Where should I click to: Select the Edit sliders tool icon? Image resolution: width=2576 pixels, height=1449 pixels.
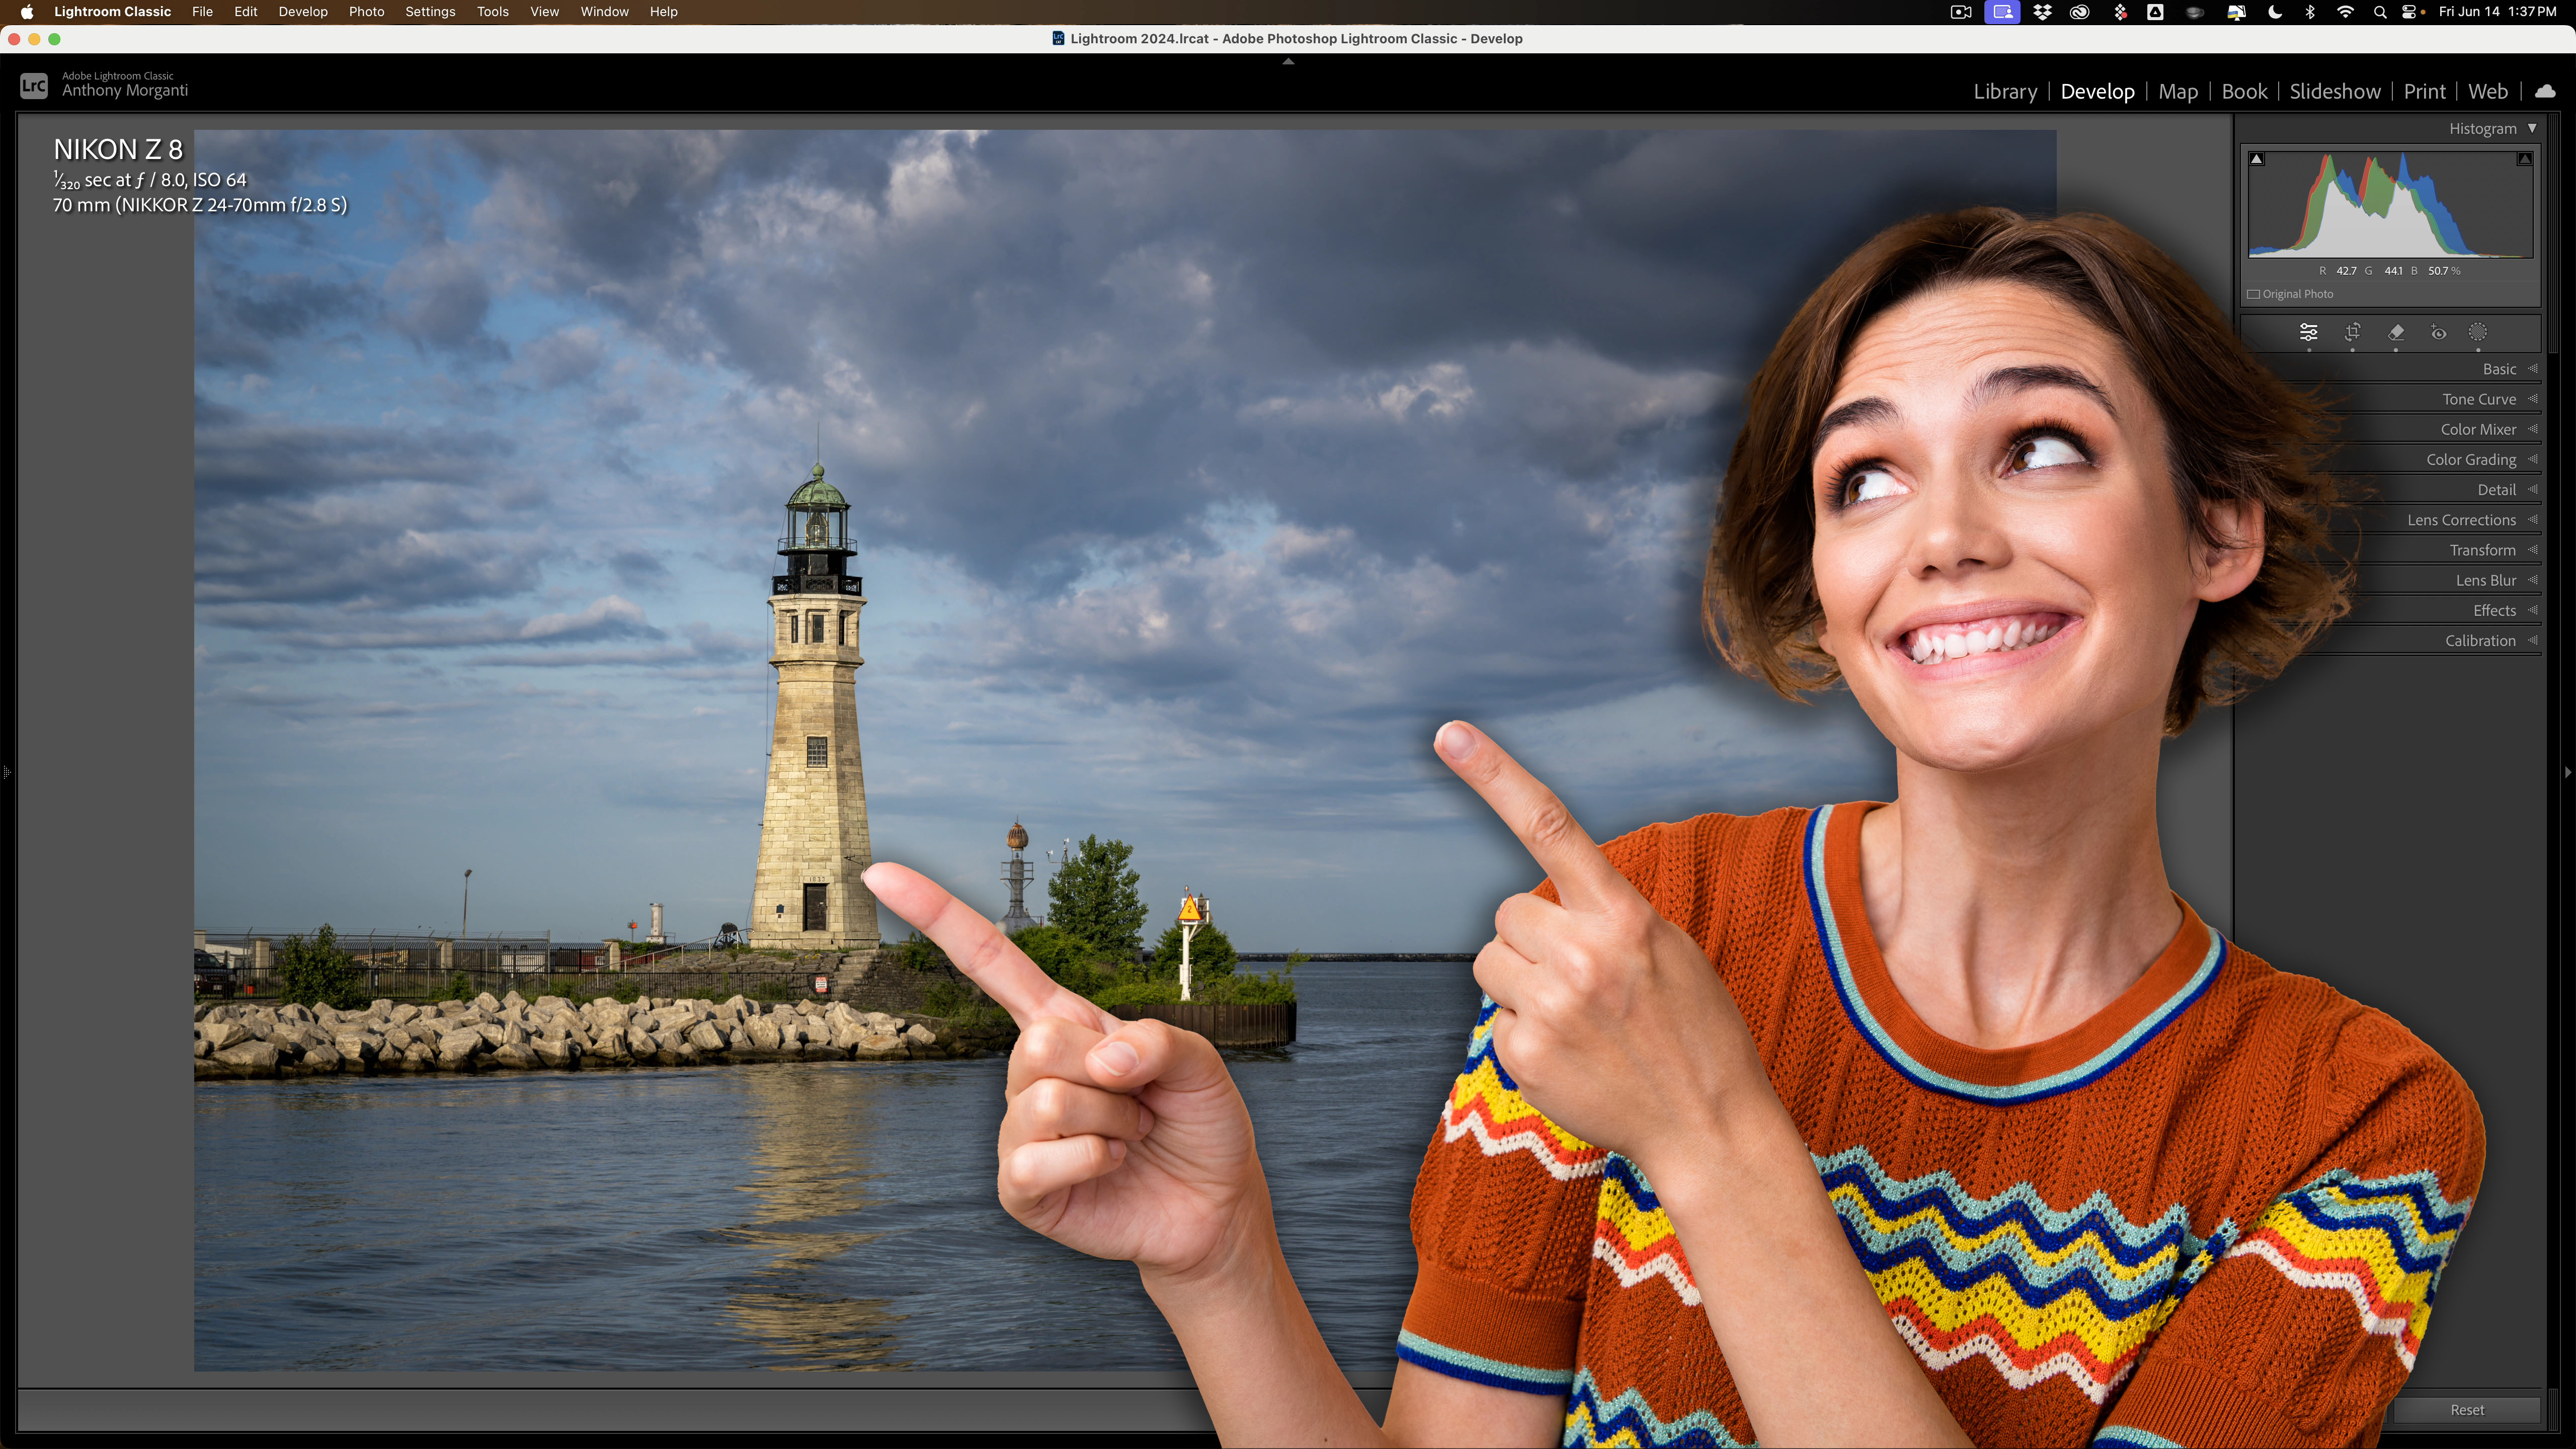tap(2308, 333)
